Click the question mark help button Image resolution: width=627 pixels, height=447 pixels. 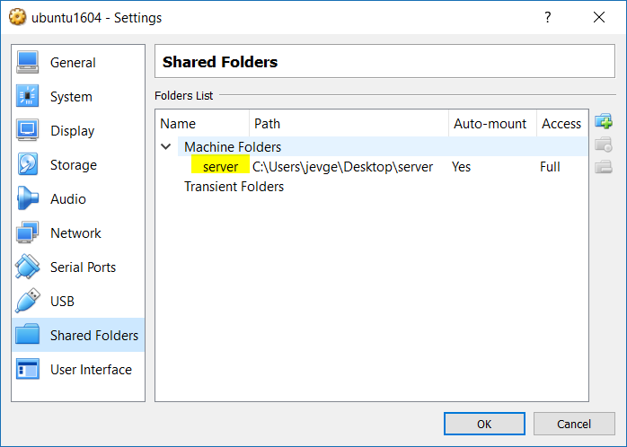548,17
